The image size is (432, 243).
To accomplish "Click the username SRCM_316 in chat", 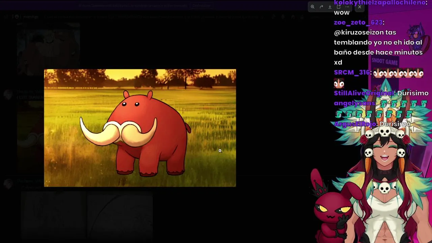I will [x=352, y=72].
